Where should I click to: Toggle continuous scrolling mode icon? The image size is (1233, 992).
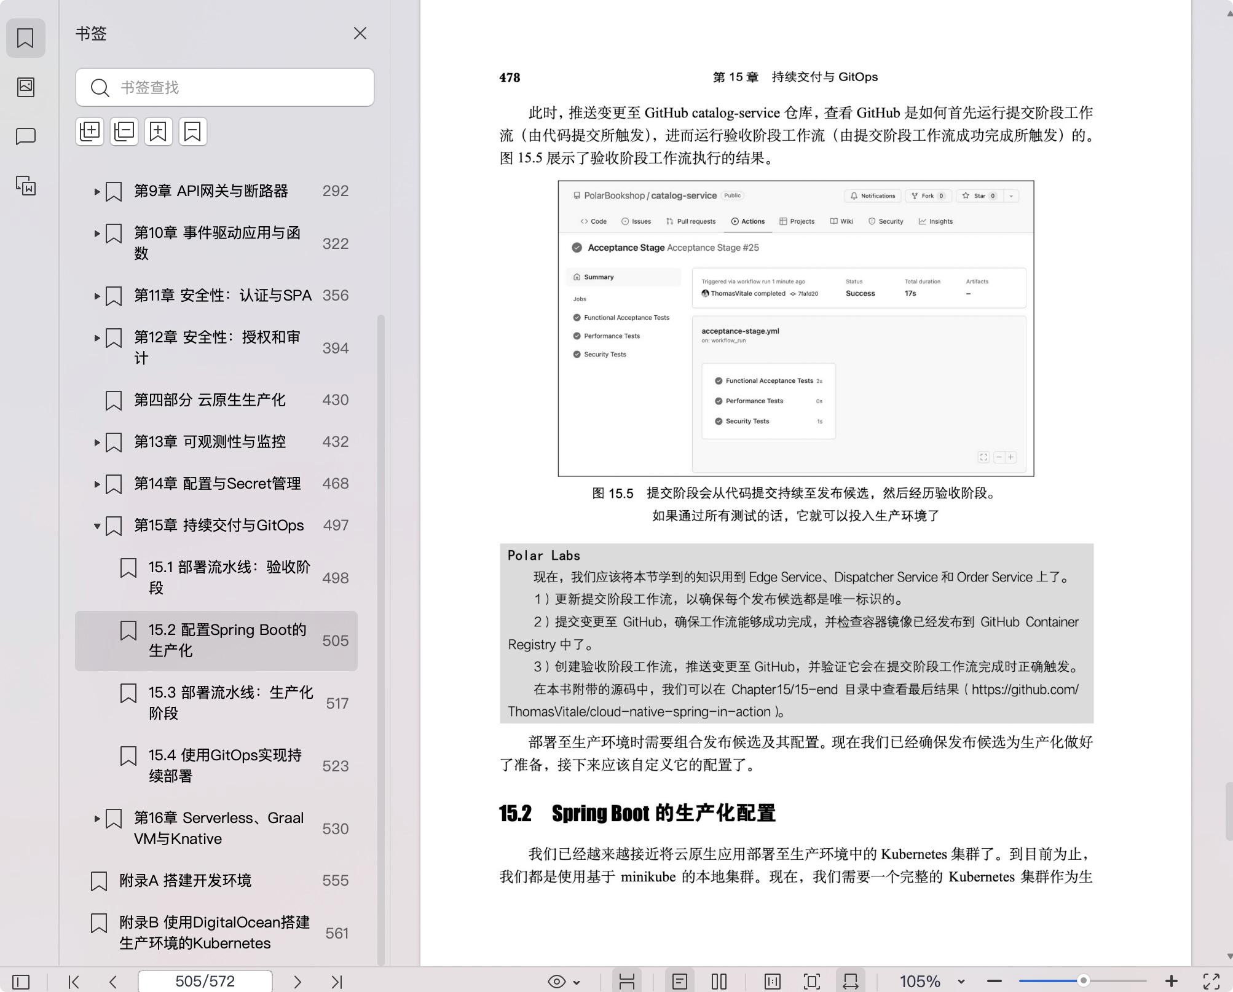click(627, 981)
